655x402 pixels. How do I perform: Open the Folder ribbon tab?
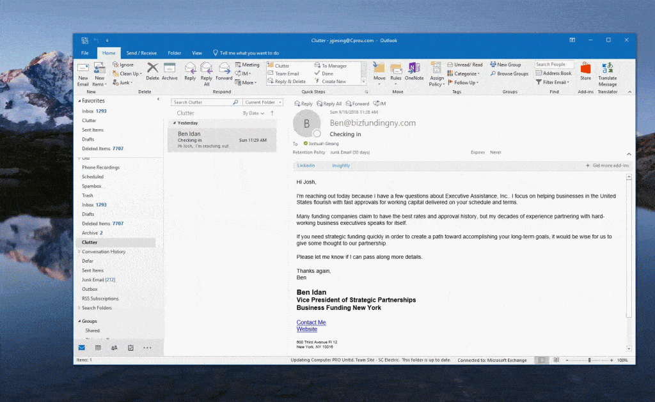coord(174,53)
